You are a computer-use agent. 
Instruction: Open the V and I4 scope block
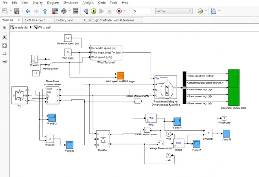[177, 122]
